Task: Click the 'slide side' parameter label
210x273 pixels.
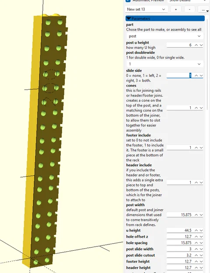Action: coord(134,70)
